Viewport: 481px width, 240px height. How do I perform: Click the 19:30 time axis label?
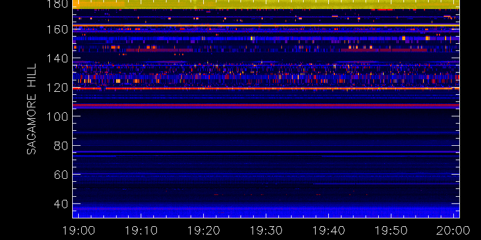[266, 230]
